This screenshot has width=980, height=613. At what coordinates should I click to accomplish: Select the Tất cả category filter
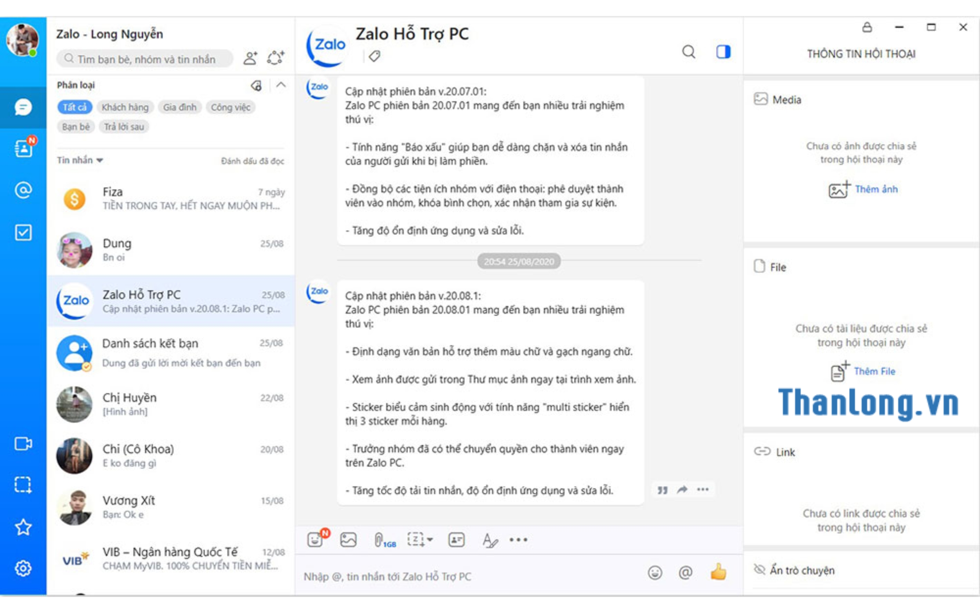coord(74,107)
